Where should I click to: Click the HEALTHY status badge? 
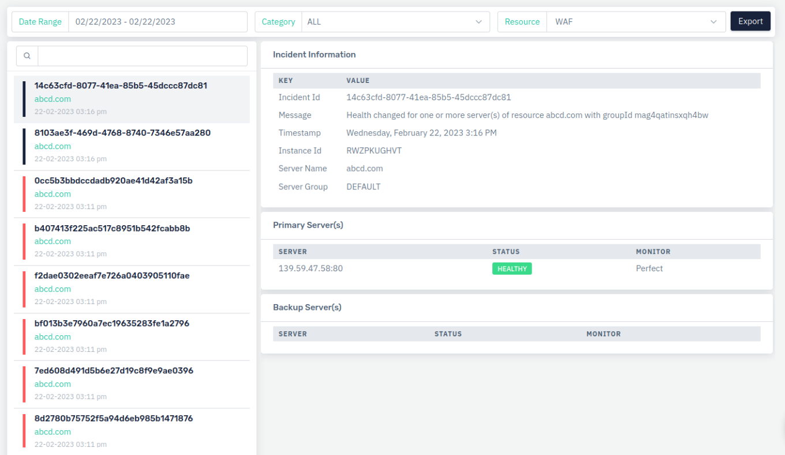click(512, 268)
